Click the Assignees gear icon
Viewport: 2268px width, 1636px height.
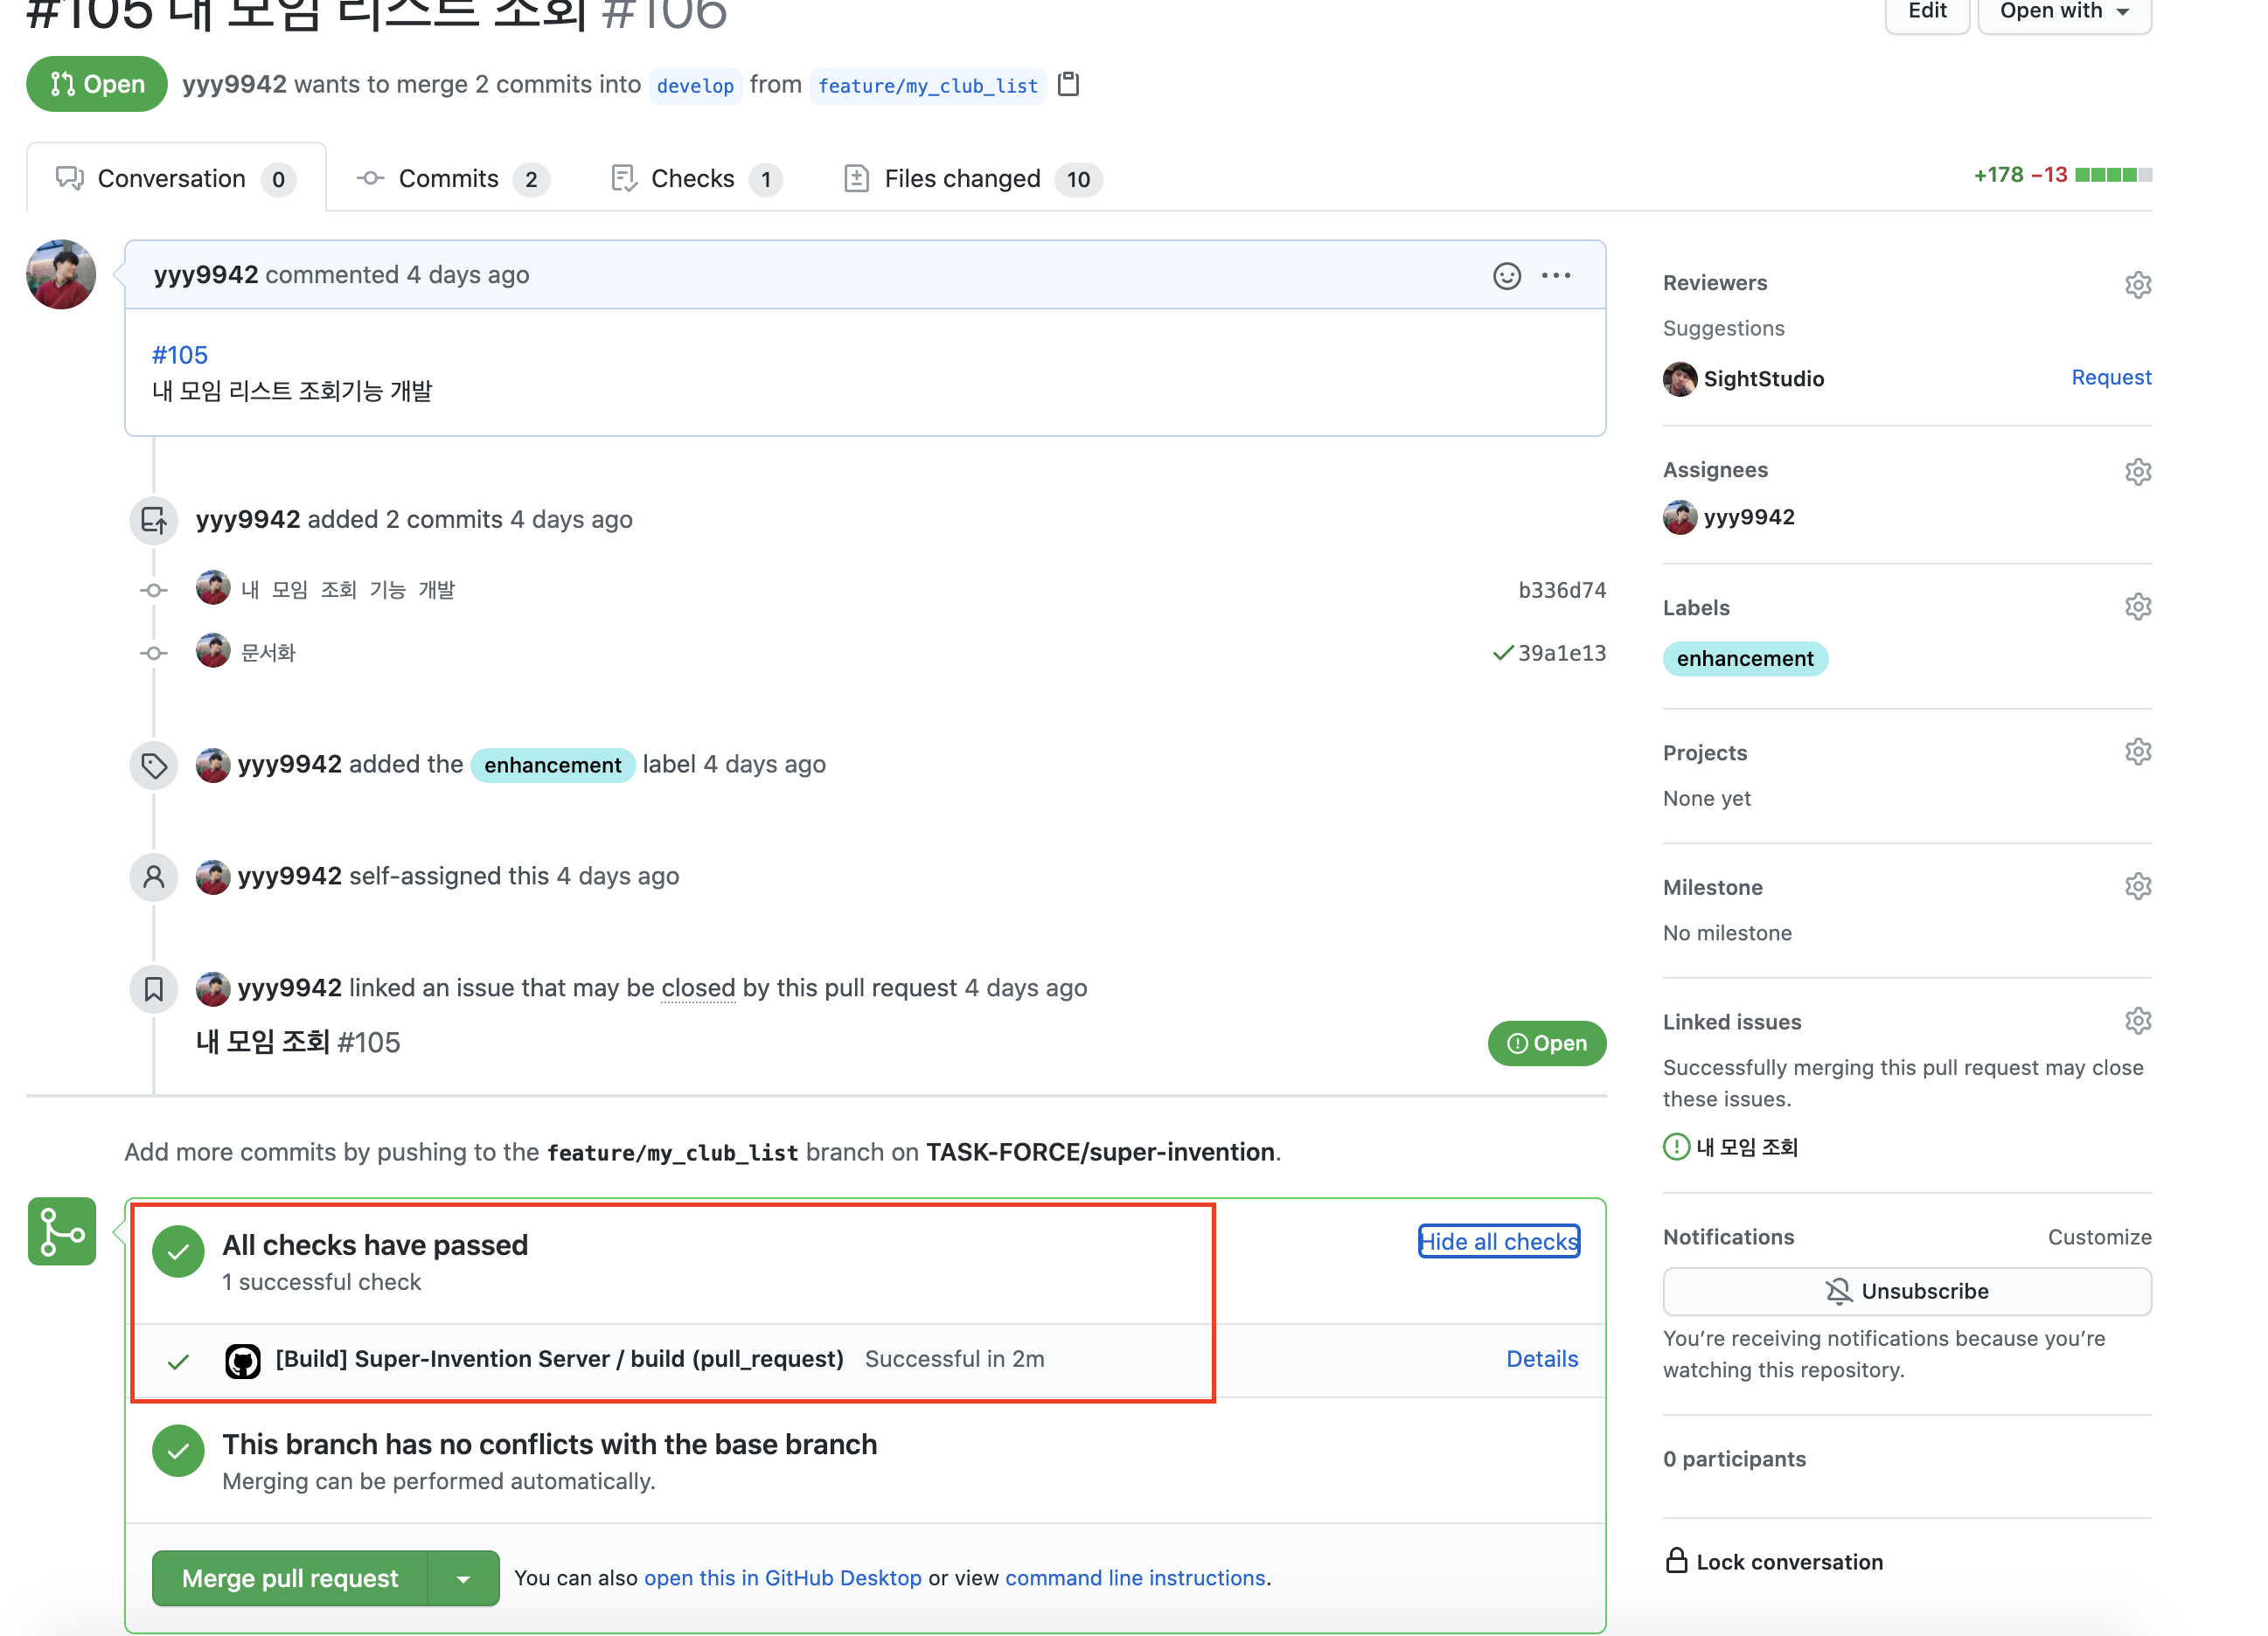pyautogui.click(x=2137, y=471)
